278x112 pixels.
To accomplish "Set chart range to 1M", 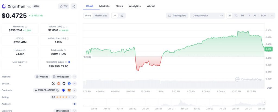I will [x=242, y=15].
